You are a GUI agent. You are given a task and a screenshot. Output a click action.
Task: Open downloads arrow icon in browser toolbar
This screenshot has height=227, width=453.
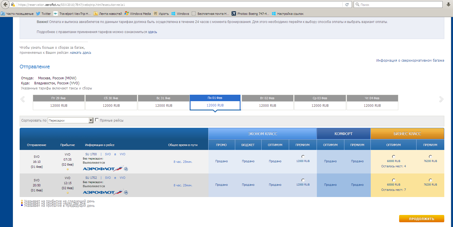pyautogui.click(x=449, y=4)
